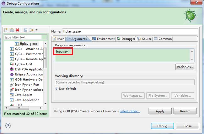The height and width of the screenshot is (134, 204).
Task: Click the Eclipse Application purple icon
Action: coord(12,75)
